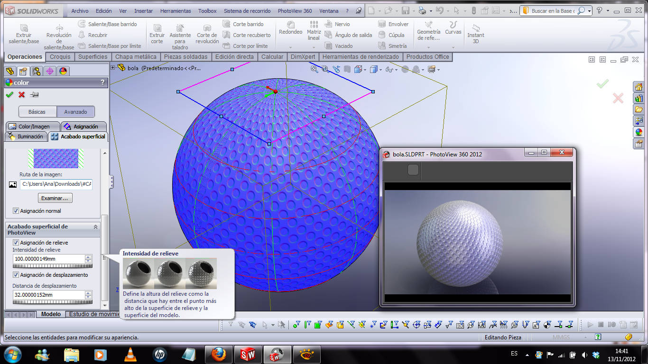Adjust Distancia de desplazamiento slider
648x364 pixels.
(52, 301)
